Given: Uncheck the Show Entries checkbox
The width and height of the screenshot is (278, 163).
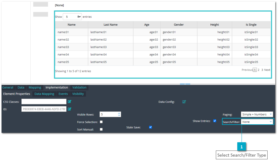Looking at the screenshot, I should (215, 121).
